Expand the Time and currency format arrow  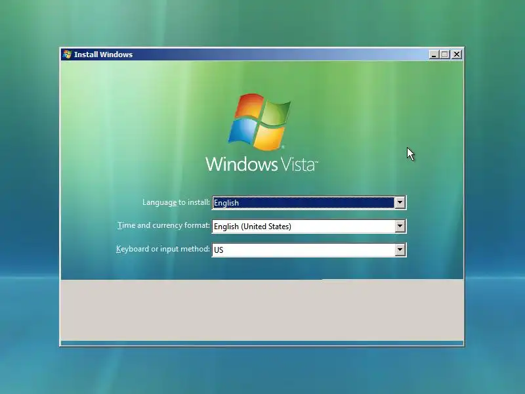(400, 226)
